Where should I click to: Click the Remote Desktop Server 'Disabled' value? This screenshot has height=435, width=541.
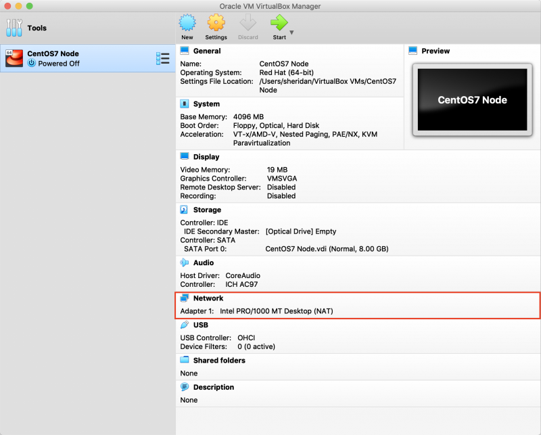pyautogui.click(x=281, y=187)
